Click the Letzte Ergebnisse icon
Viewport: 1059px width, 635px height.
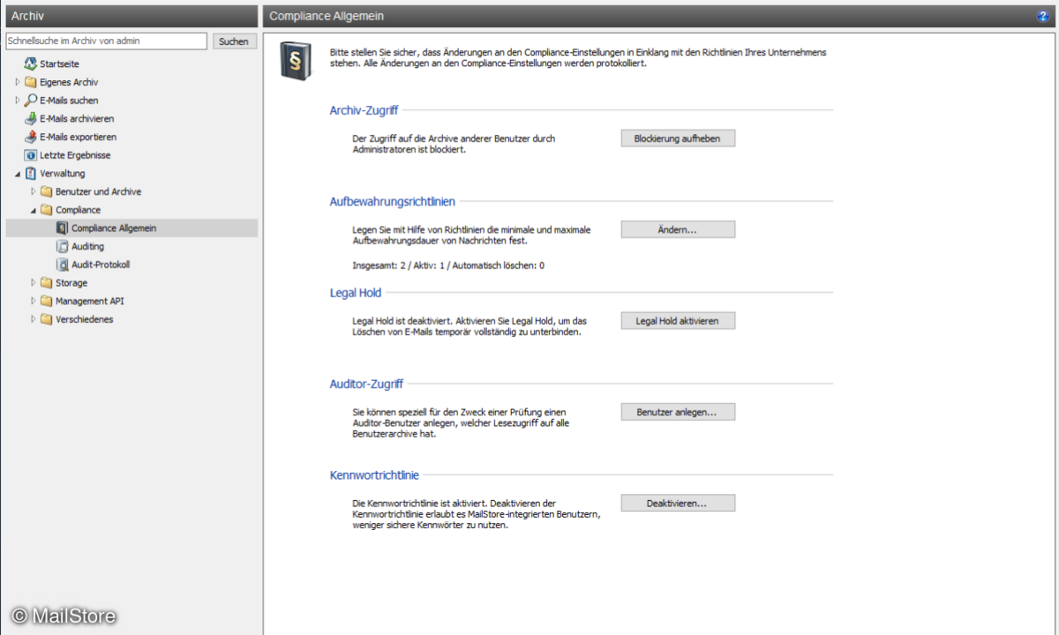pyautogui.click(x=31, y=155)
